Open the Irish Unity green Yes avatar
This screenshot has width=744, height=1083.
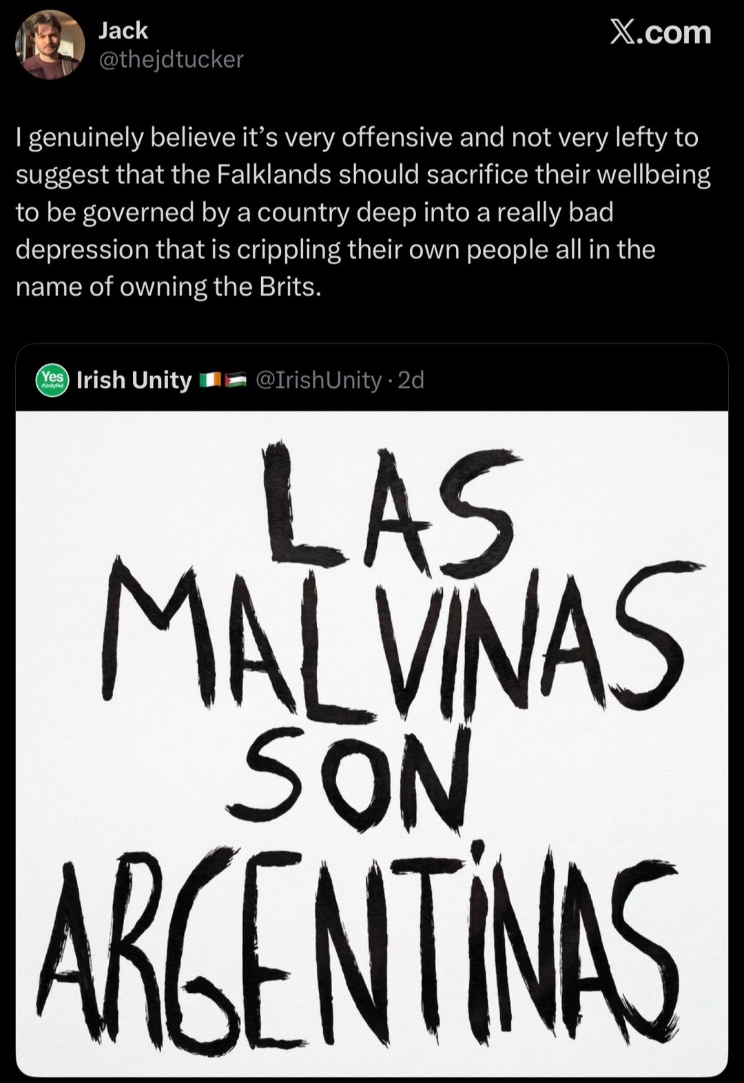52,380
